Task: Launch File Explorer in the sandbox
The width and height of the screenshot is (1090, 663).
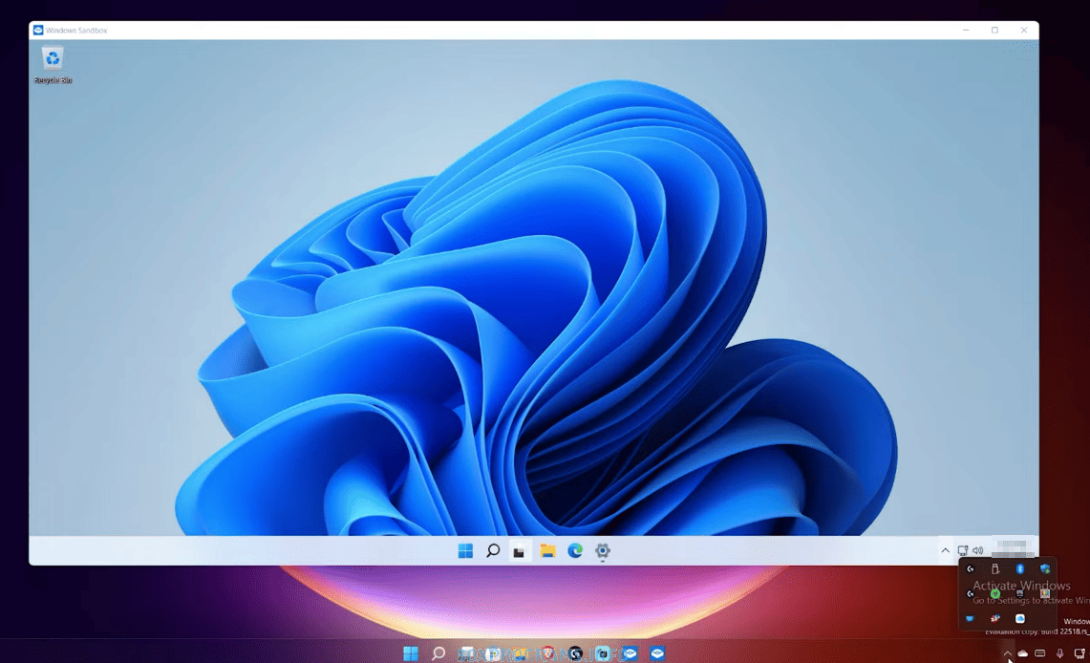Action: coord(547,550)
